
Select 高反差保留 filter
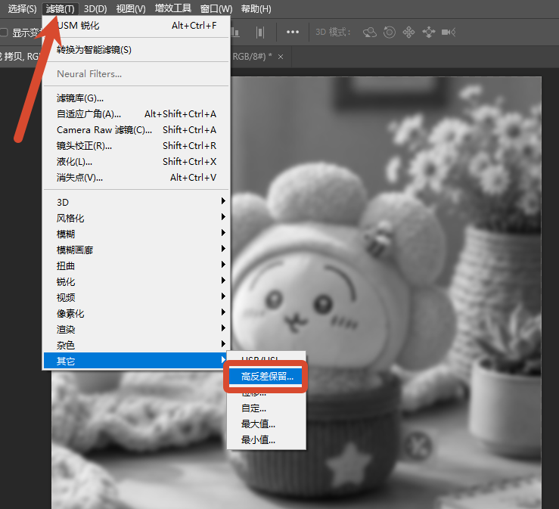coord(266,377)
